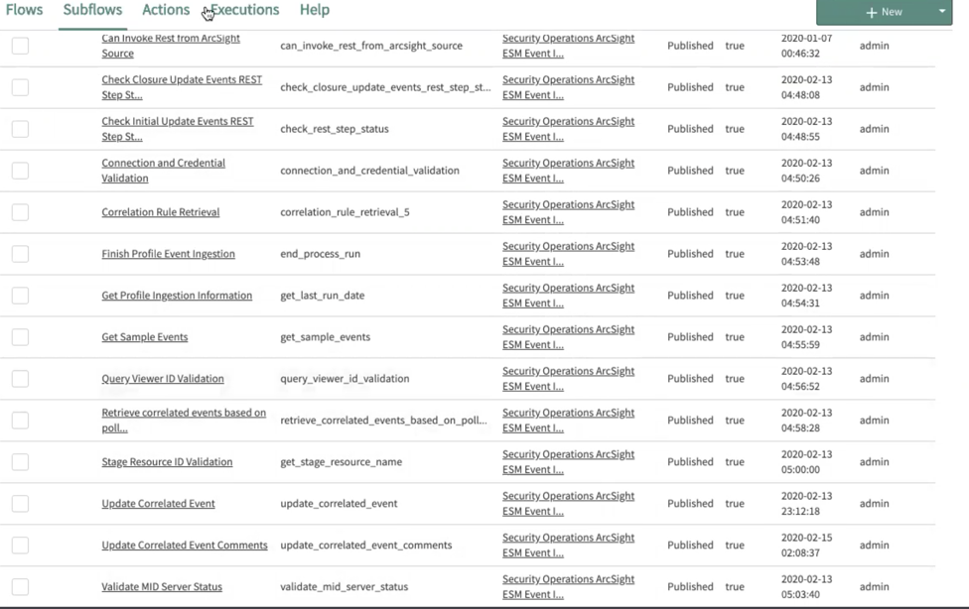Click internal name get_last_run_date
Image resolution: width=969 pixels, height=609 pixels.
322,296
